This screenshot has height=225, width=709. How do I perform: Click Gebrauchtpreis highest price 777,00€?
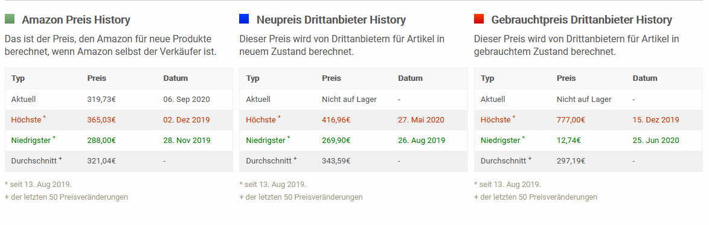click(x=571, y=120)
